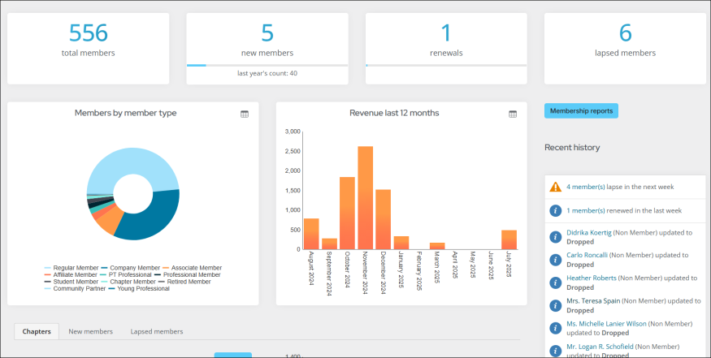Click info icon next to Didrika Koertig

556,237
